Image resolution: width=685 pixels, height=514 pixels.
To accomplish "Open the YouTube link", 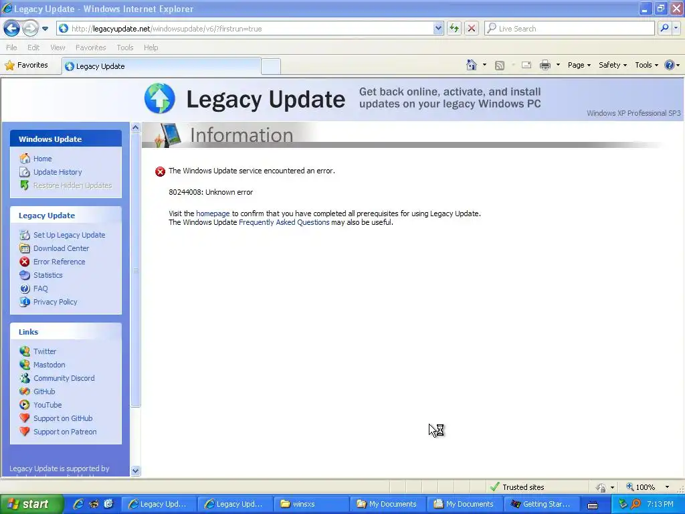I will 47,405.
